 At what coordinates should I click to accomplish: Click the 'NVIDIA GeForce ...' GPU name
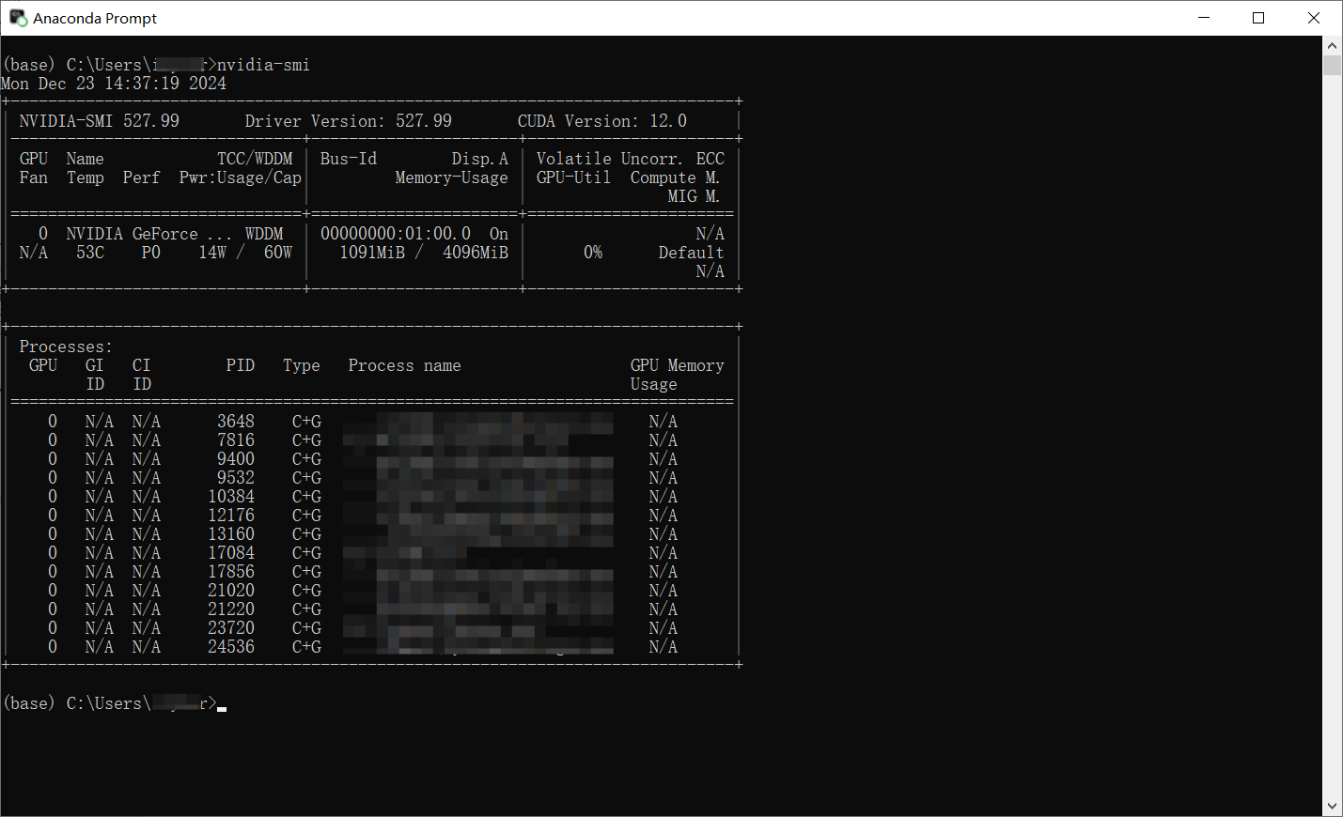(148, 234)
